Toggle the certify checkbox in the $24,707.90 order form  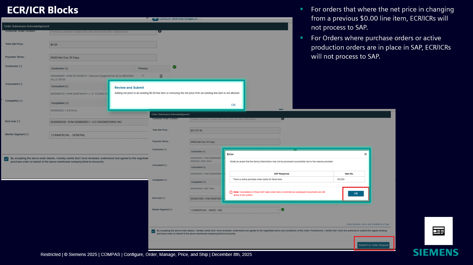[x=153, y=231]
